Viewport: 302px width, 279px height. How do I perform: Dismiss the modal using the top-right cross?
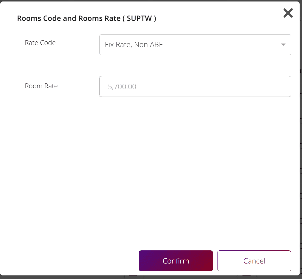288,13
